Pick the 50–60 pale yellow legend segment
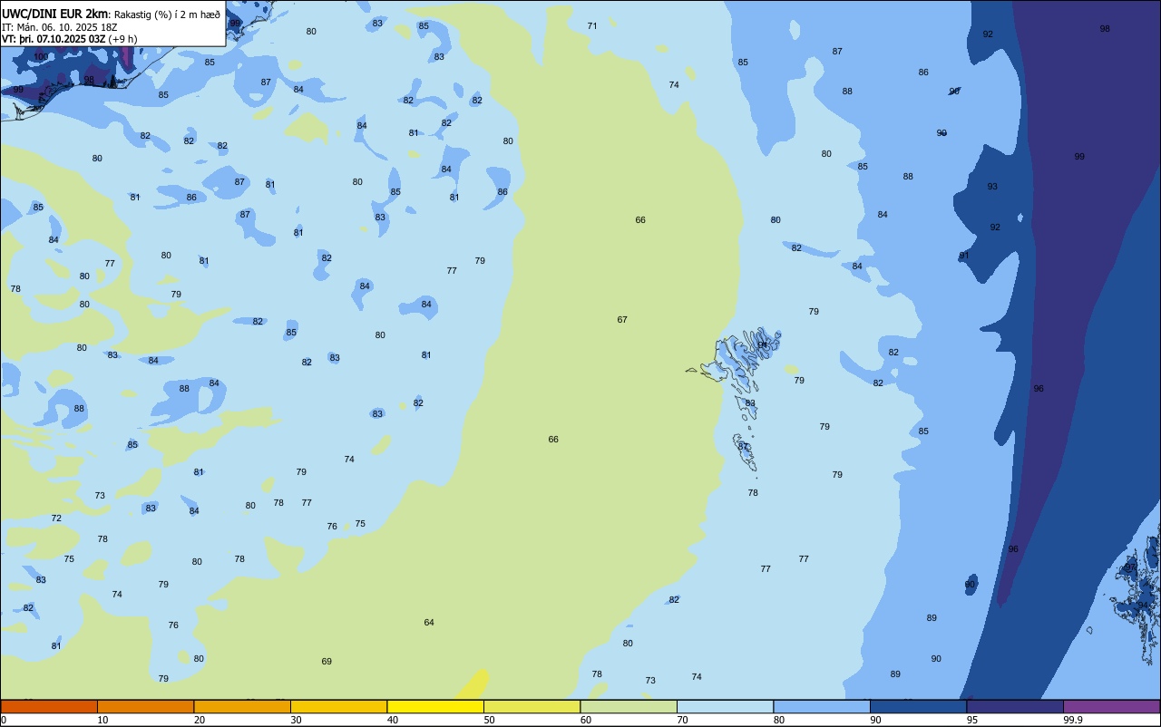Viewport: 1161px width, 727px height. click(x=532, y=706)
